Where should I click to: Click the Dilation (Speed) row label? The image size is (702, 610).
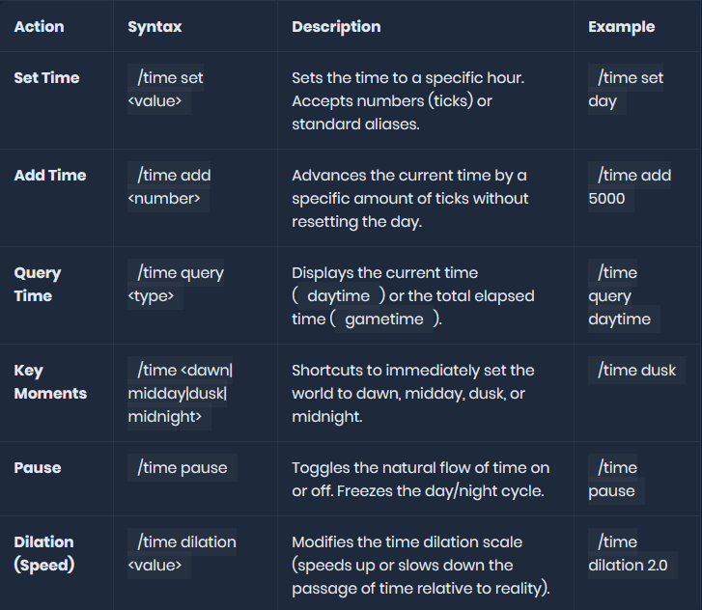click(46, 554)
